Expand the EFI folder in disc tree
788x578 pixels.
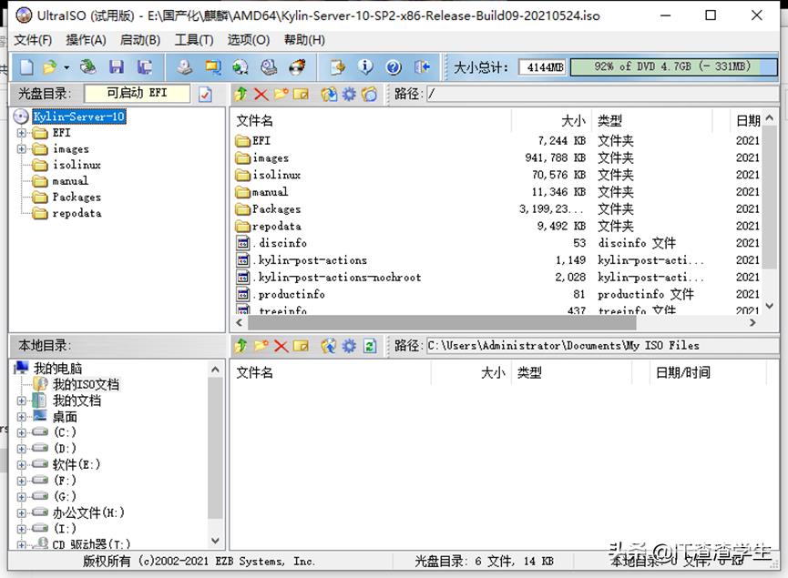pyautogui.click(x=22, y=133)
